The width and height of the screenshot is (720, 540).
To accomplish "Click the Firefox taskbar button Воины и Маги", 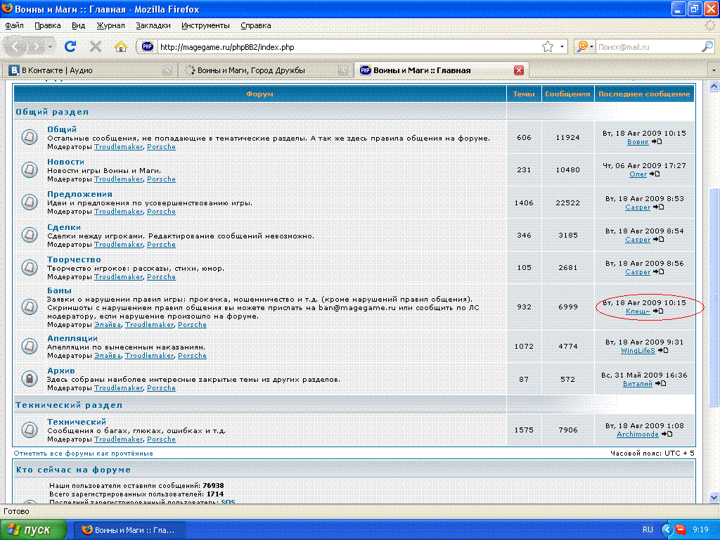I will click(x=130, y=530).
